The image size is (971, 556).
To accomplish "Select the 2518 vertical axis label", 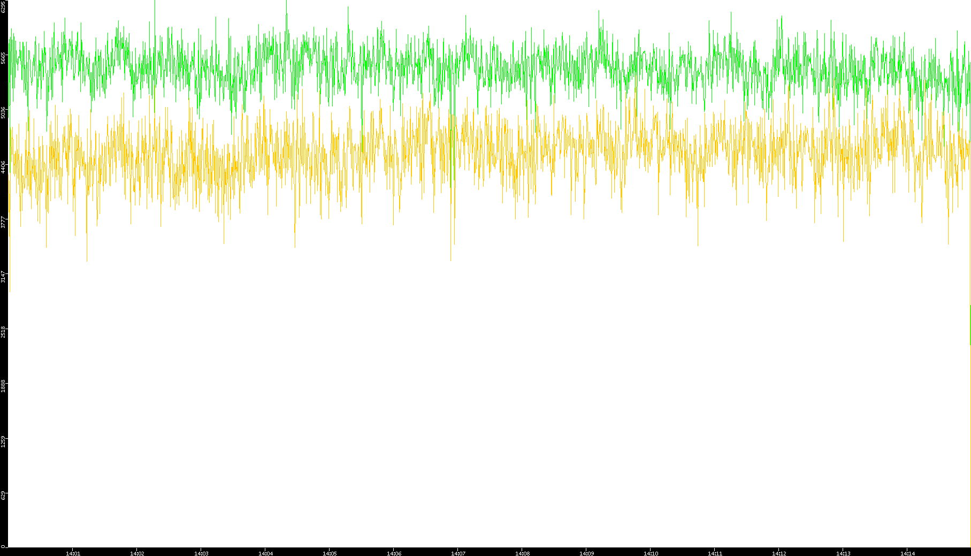I will pos(4,332).
